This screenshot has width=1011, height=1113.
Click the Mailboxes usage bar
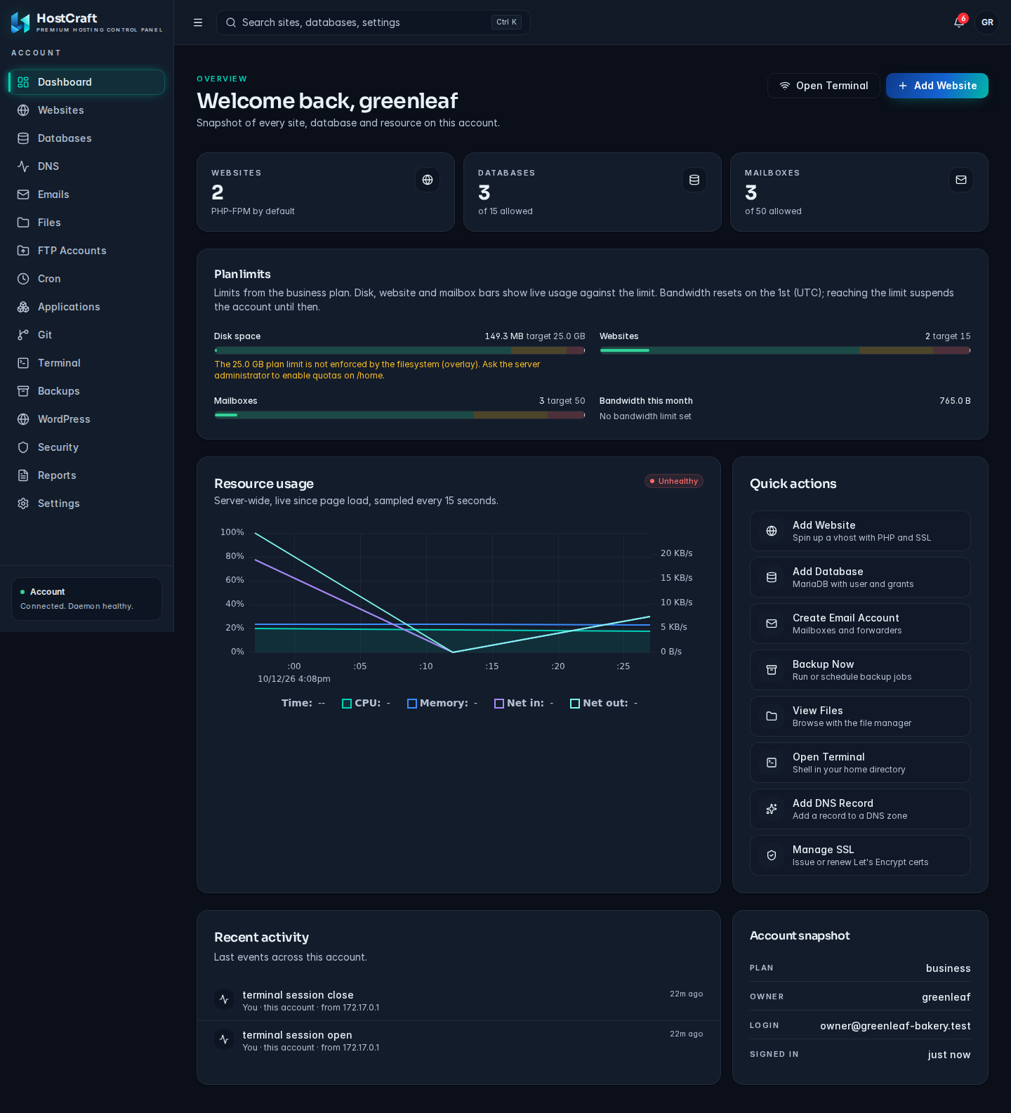pyautogui.click(x=399, y=415)
